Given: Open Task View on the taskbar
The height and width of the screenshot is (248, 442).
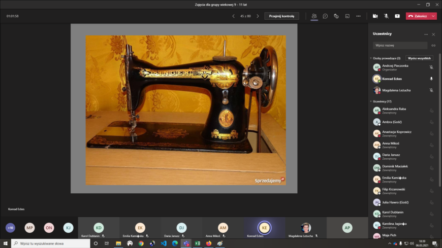Looking at the screenshot, I should point(107,243).
